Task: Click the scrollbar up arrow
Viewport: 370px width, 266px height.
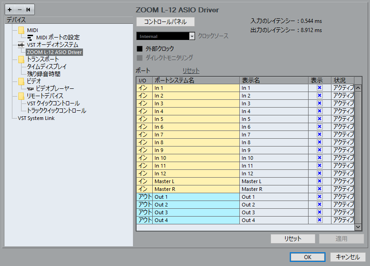Action: (358, 88)
